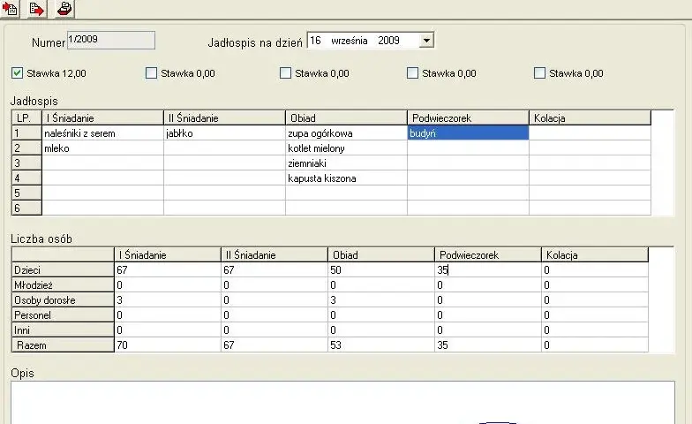Toggle the third Stawka 0,00 checkbox
692x424 pixels.
413,73
